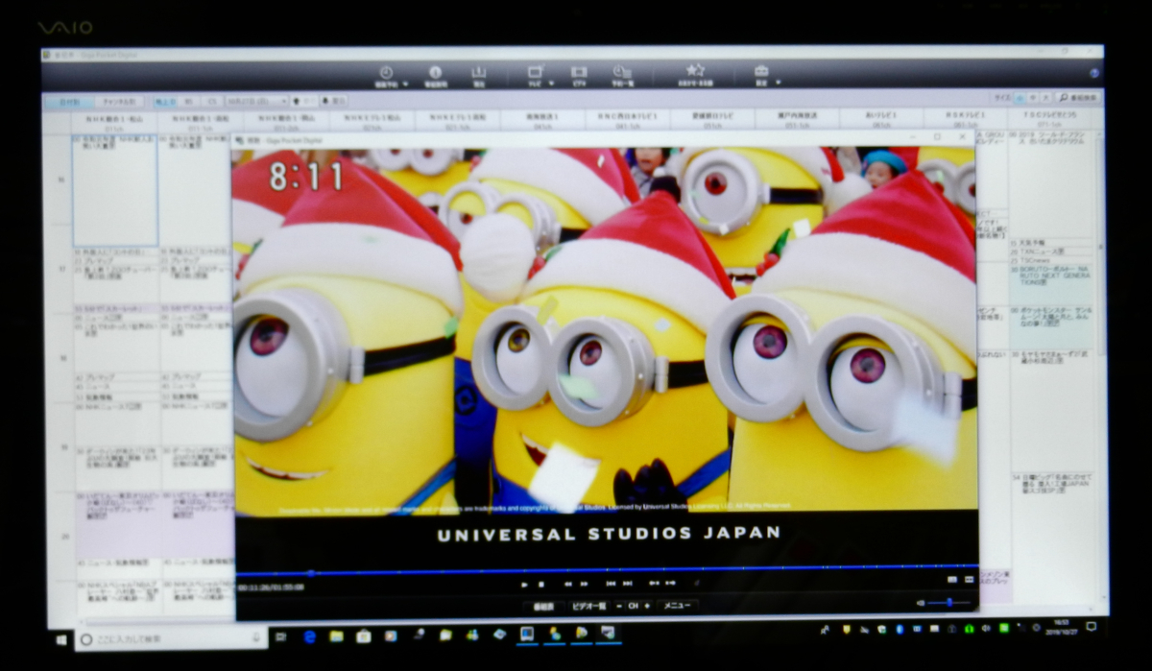Skip to next chapter in the player
The image size is (1152, 671).
pyautogui.click(x=627, y=584)
